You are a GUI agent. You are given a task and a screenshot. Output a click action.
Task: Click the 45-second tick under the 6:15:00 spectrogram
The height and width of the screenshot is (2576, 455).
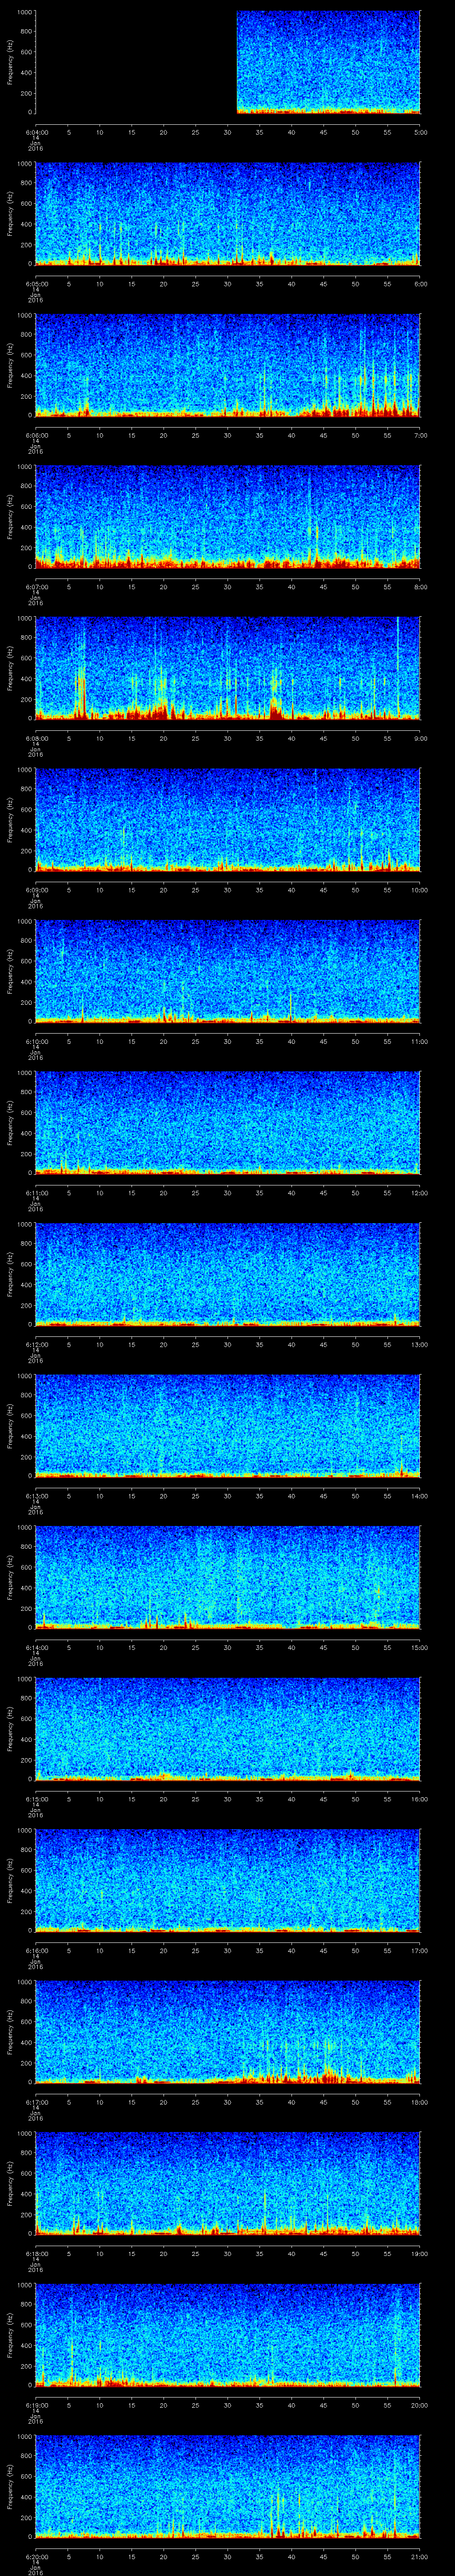coord(323,1799)
